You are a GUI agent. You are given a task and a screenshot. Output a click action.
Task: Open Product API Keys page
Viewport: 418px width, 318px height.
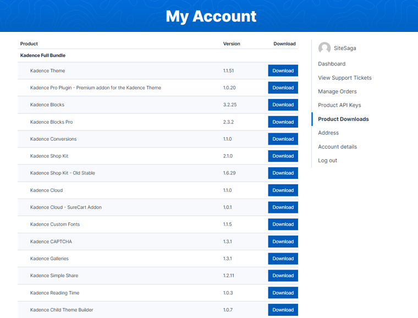coord(339,105)
